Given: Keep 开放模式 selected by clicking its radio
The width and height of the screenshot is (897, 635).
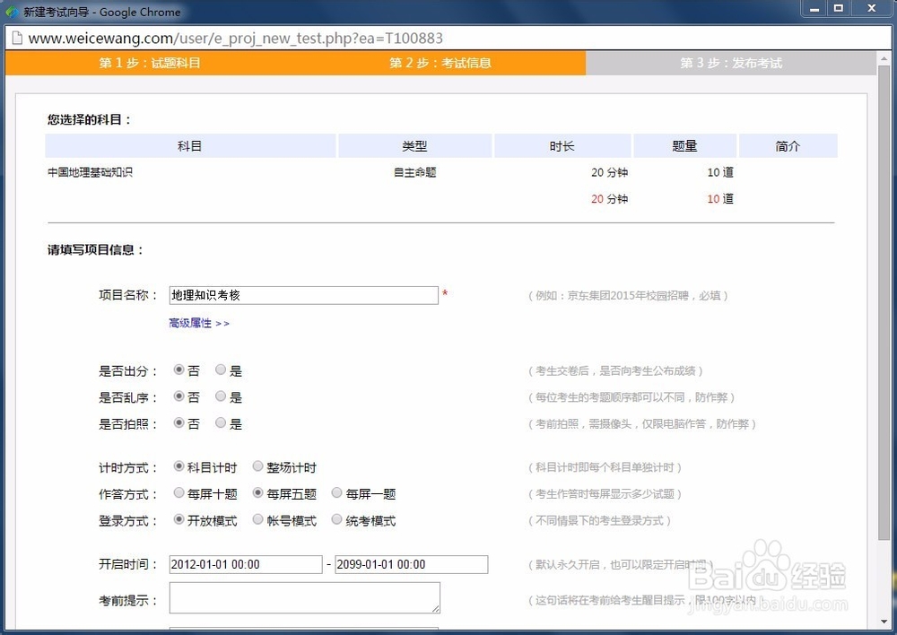Looking at the screenshot, I should [x=179, y=520].
